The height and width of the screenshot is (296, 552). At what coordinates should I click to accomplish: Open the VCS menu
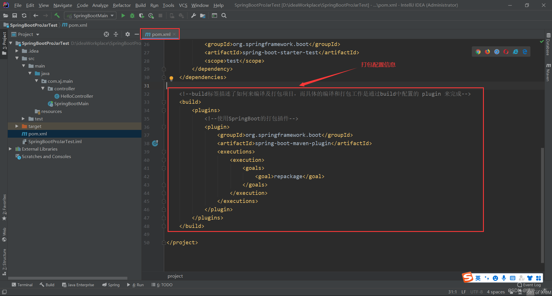pos(183,5)
